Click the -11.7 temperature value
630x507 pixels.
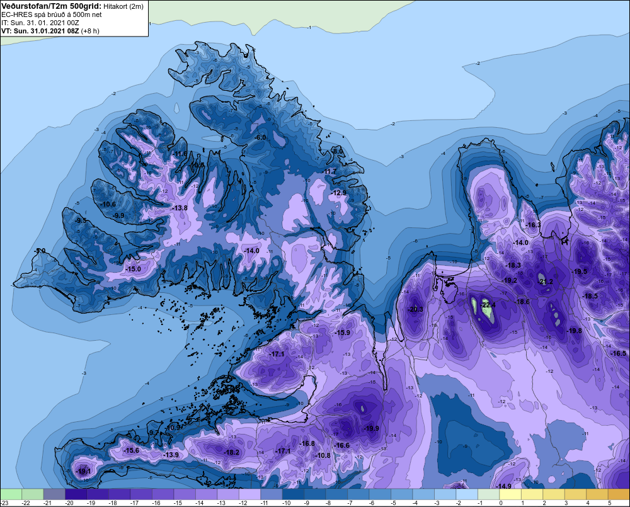(330, 171)
